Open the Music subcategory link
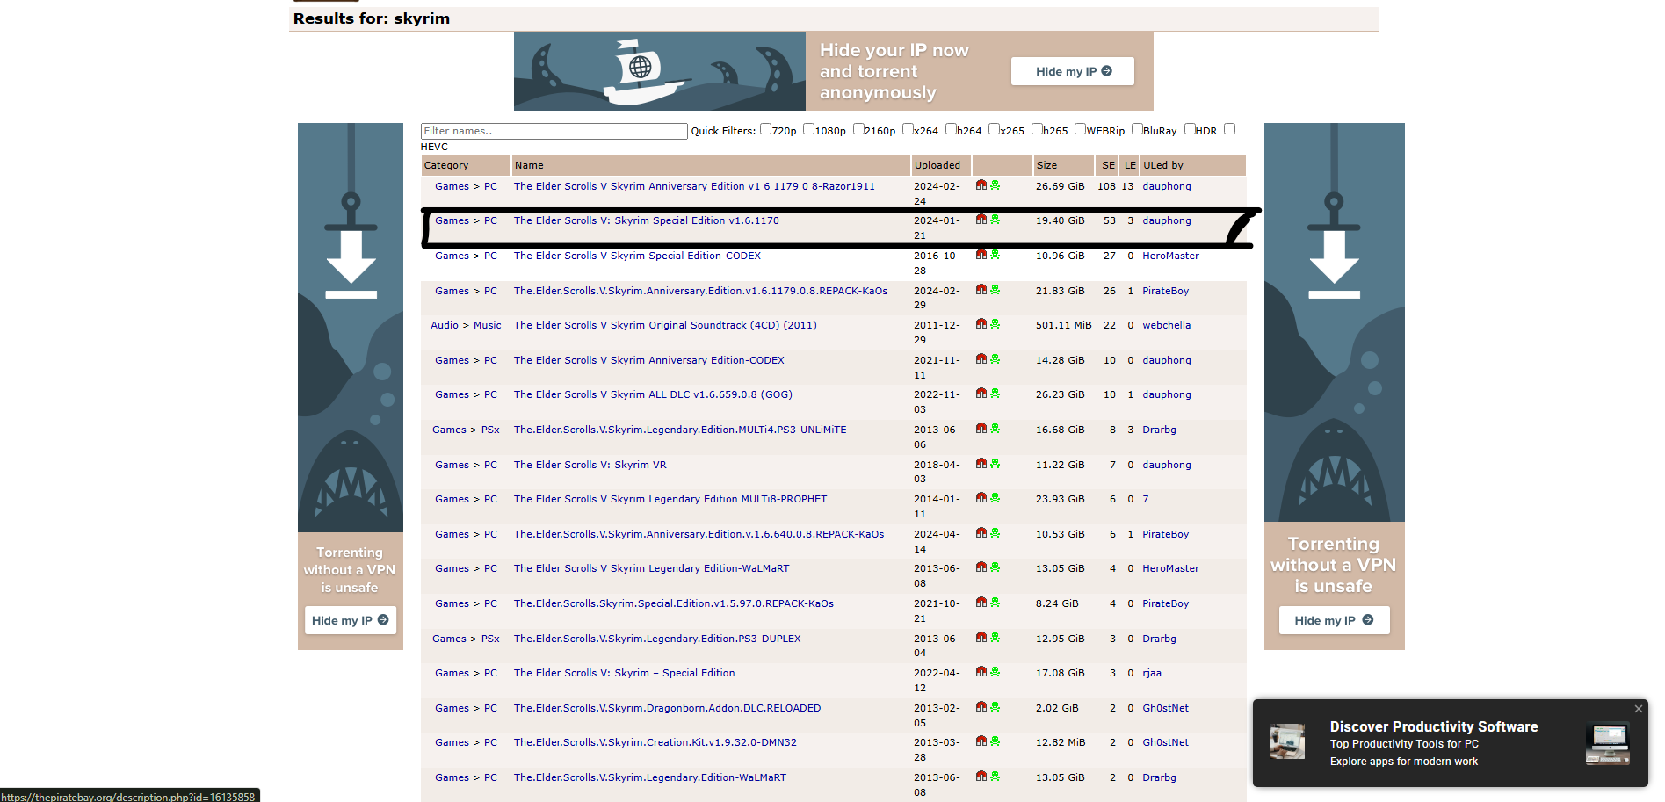1665x802 pixels. click(488, 325)
